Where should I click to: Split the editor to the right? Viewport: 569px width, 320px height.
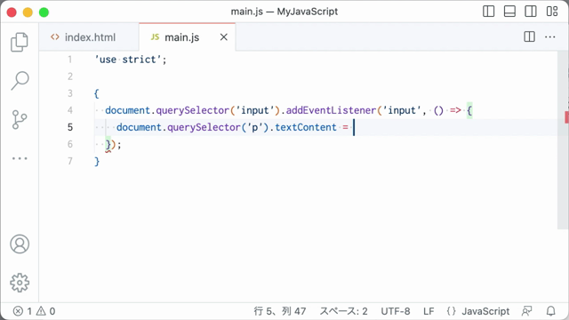(x=530, y=36)
